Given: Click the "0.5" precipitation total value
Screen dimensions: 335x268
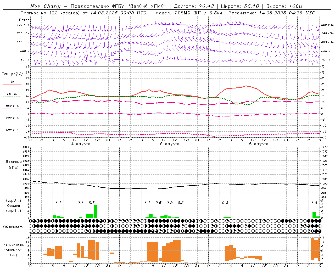Looking at the screenshot, I should tap(158, 203).
